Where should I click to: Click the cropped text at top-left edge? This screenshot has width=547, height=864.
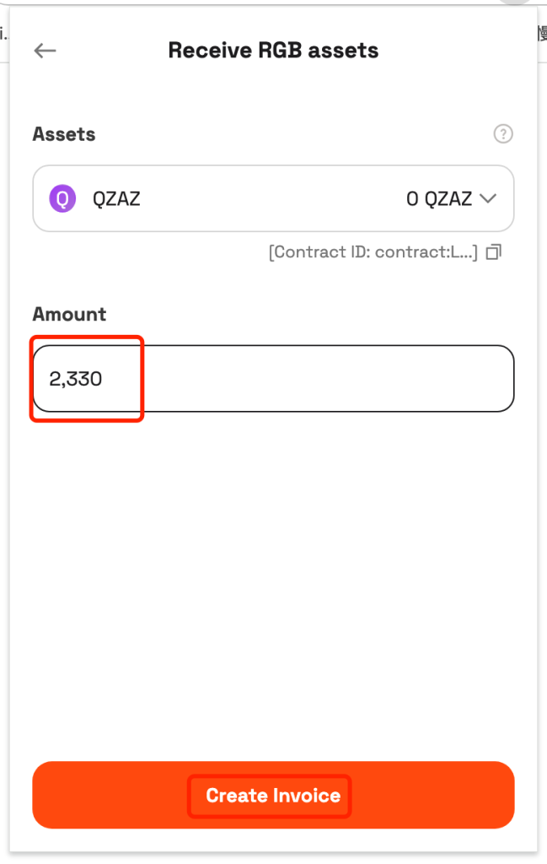point(4,34)
